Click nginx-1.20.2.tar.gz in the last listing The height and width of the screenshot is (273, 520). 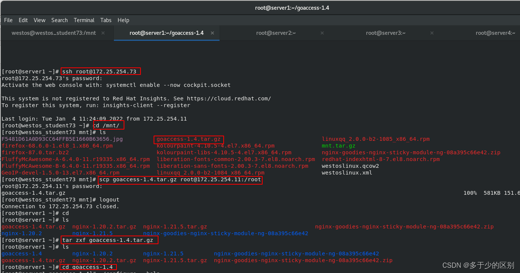pos(104,260)
